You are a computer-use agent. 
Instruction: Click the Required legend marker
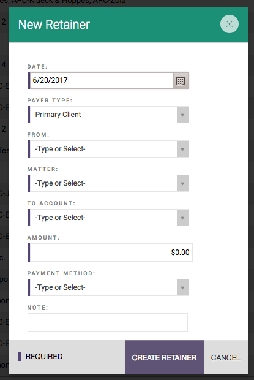click(x=20, y=357)
